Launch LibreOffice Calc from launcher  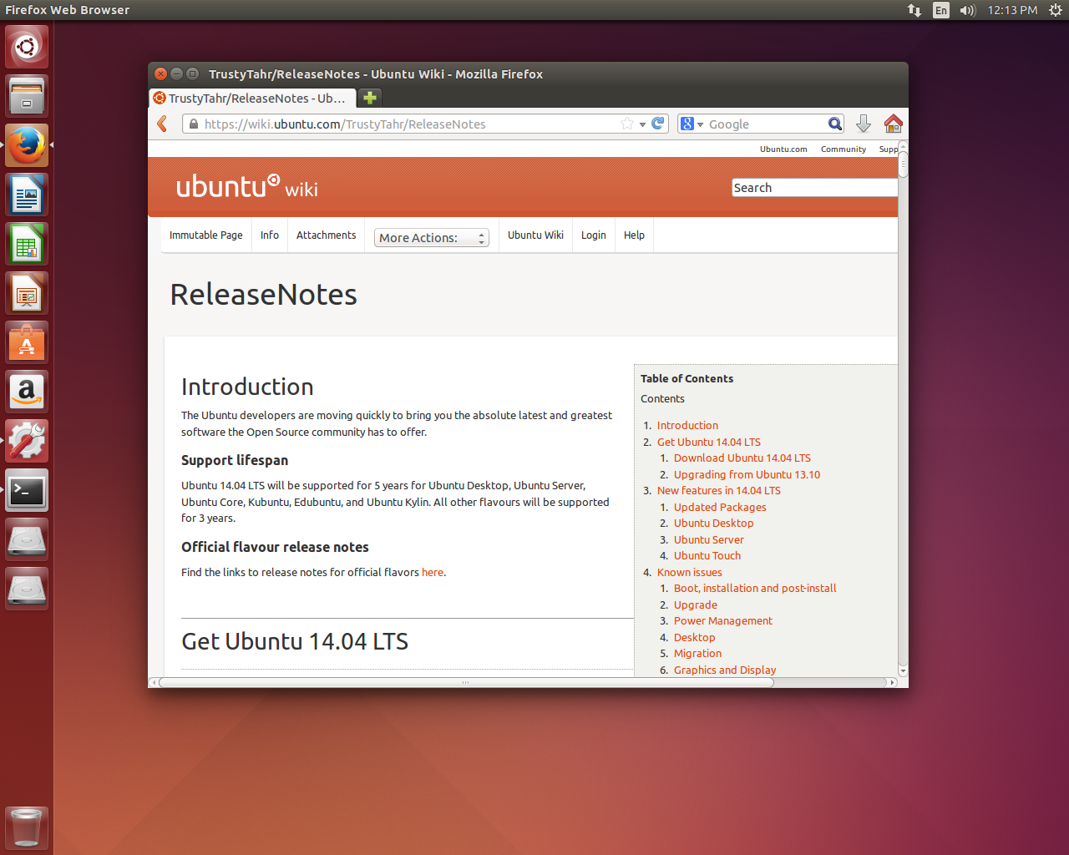click(27, 244)
